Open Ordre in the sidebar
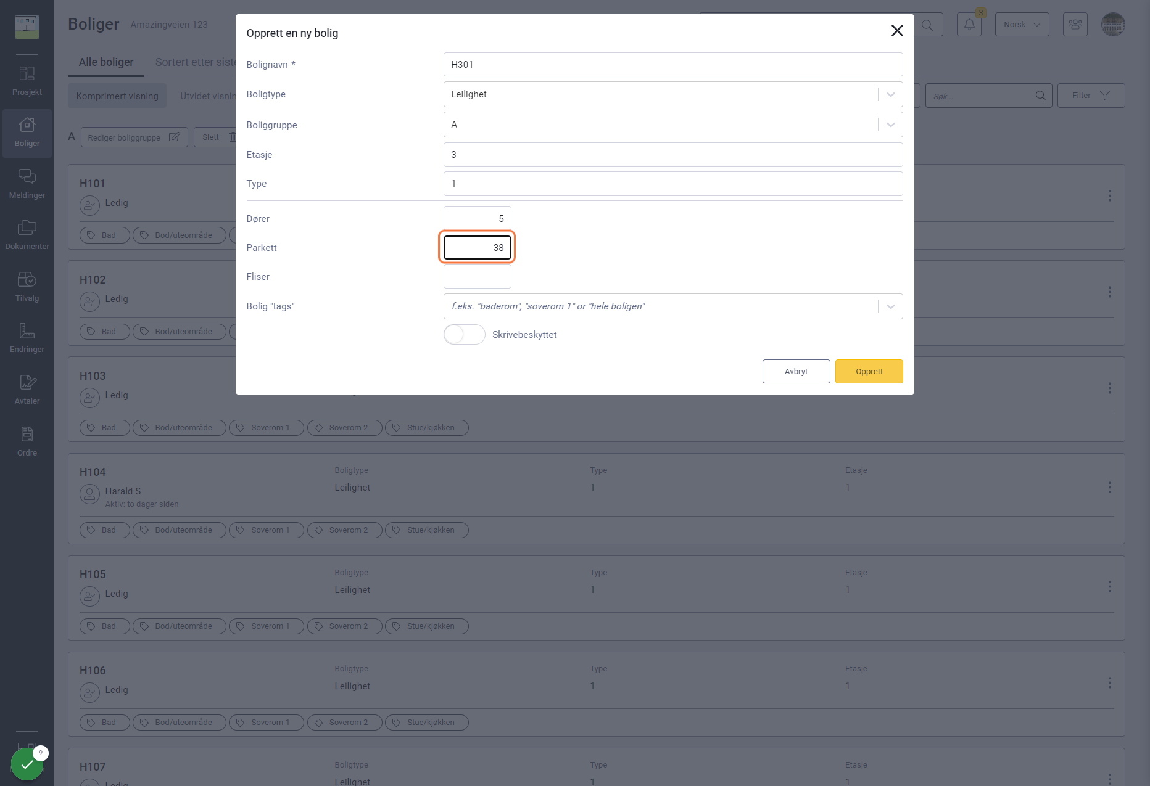The image size is (1150, 786). tap(27, 442)
